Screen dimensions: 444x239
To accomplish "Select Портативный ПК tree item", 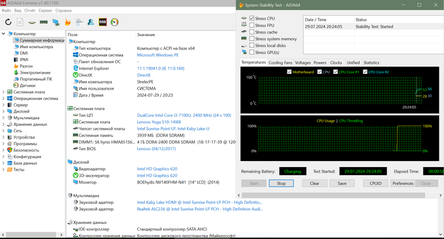I will click(36, 79).
